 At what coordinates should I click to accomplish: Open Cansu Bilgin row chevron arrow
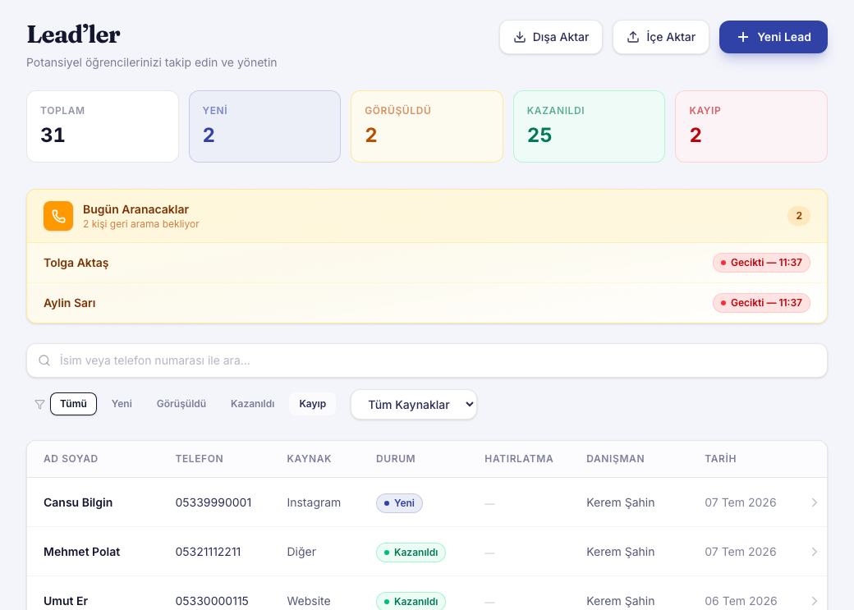coord(815,502)
